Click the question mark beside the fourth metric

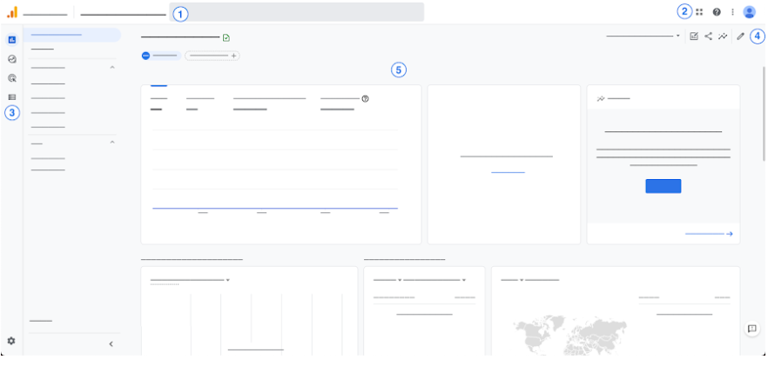pyautogui.click(x=366, y=99)
